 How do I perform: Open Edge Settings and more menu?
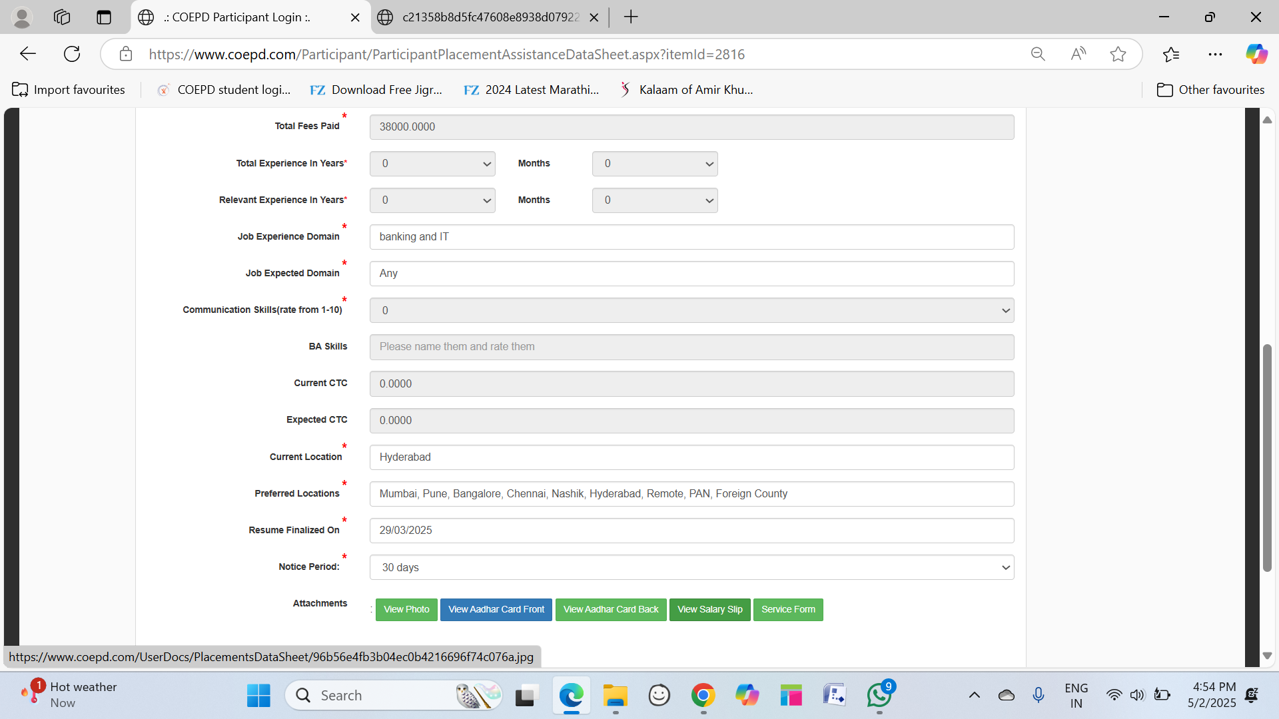1215,54
